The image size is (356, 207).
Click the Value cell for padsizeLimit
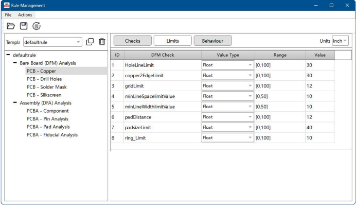pos(319,127)
